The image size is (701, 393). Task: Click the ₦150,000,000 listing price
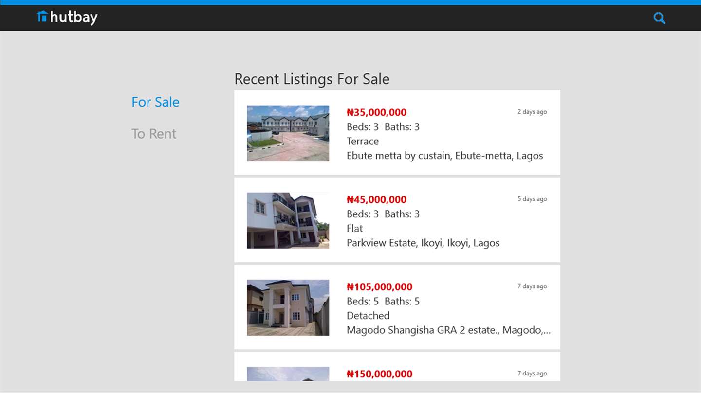pyautogui.click(x=379, y=374)
